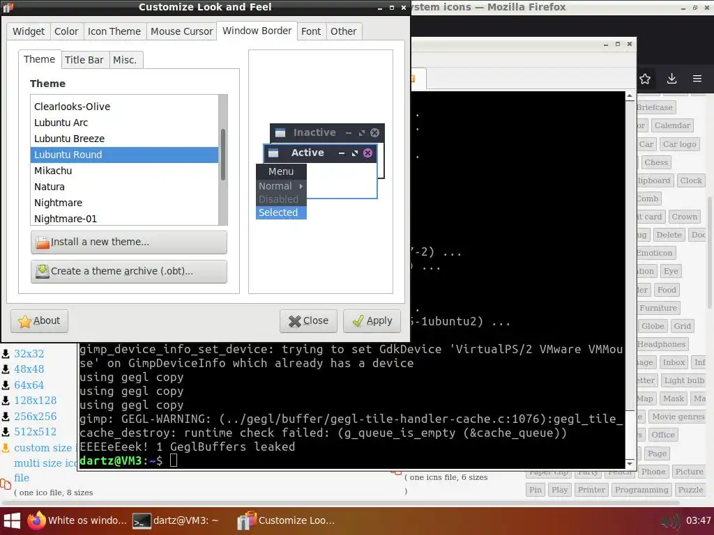Click the terminal scrollbar up arrow
This screenshot has width=714, height=535.
coord(630,95)
